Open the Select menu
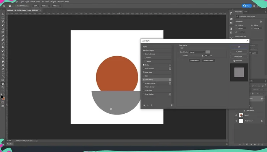267x152 pixels. pos(32,2)
